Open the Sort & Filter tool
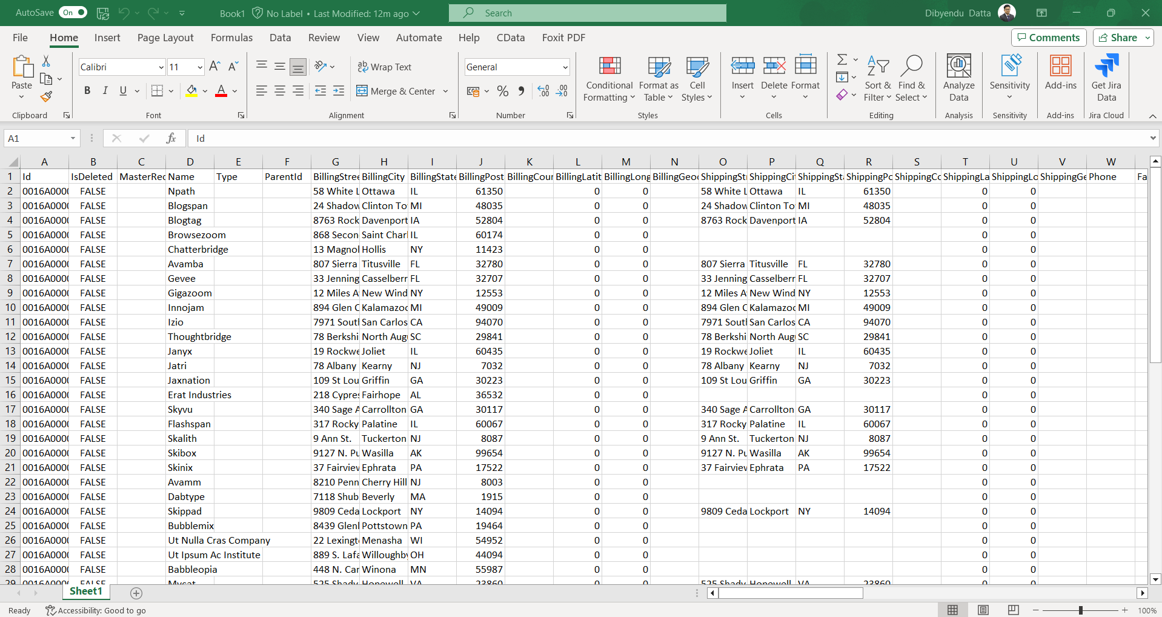The width and height of the screenshot is (1162, 617). pyautogui.click(x=877, y=79)
